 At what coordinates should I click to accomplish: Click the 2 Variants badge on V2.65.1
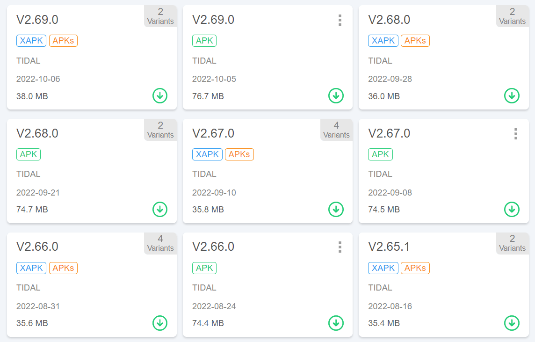coord(512,243)
